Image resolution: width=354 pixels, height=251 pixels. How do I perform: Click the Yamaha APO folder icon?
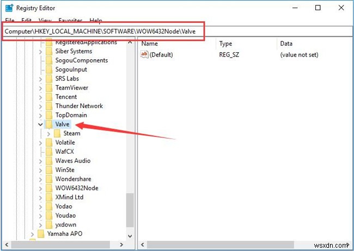tap(41, 234)
